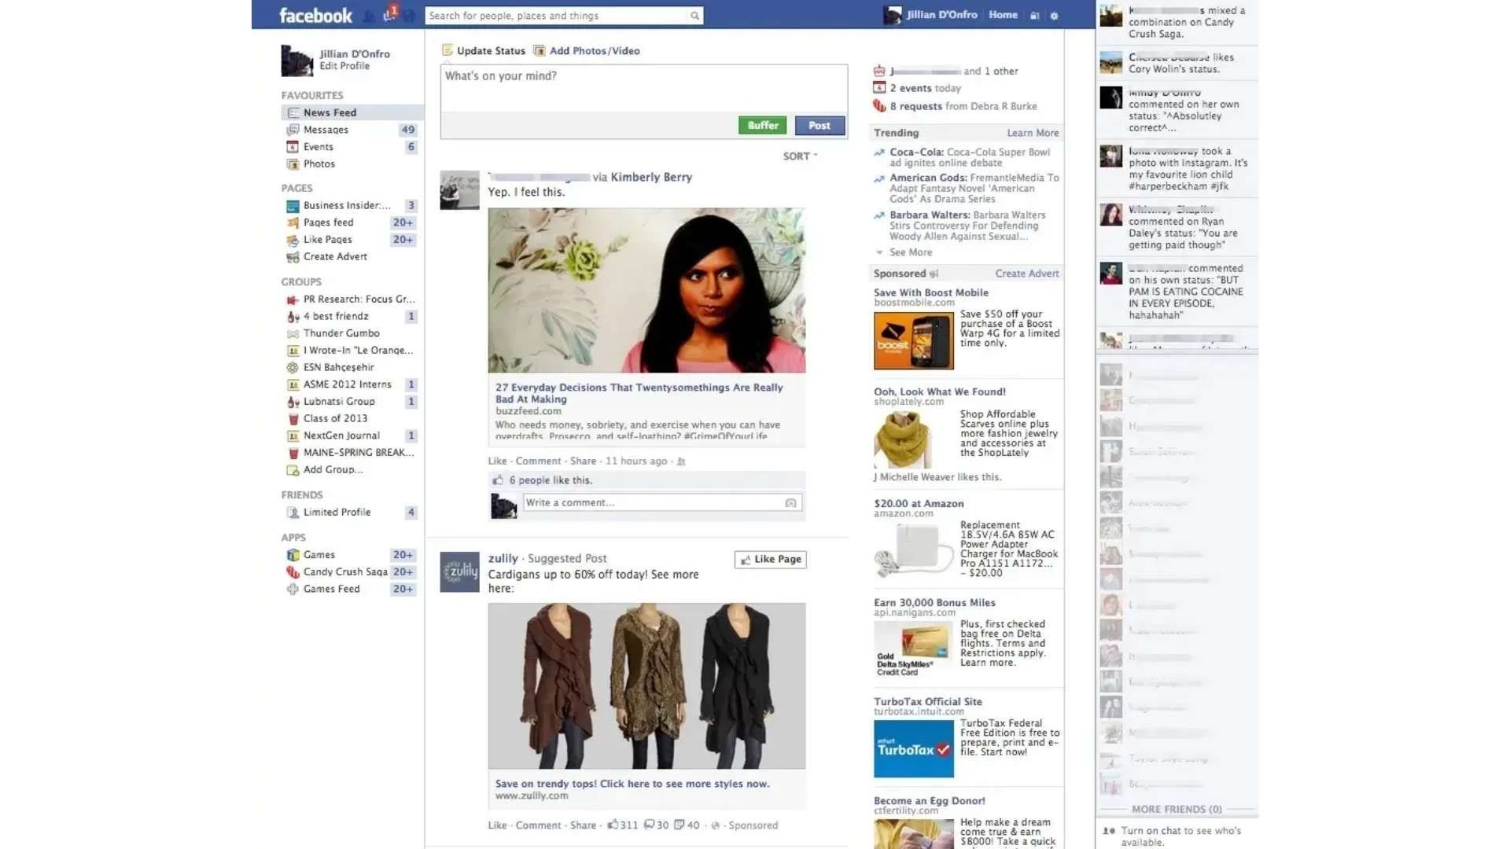Open the SORT dropdown above the feed
Screen dimensions: 1510x849
(798, 156)
